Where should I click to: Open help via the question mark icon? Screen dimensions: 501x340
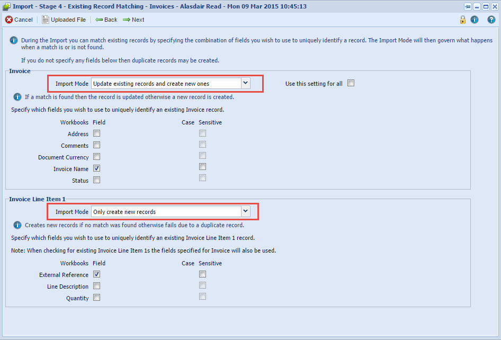[x=491, y=20]
